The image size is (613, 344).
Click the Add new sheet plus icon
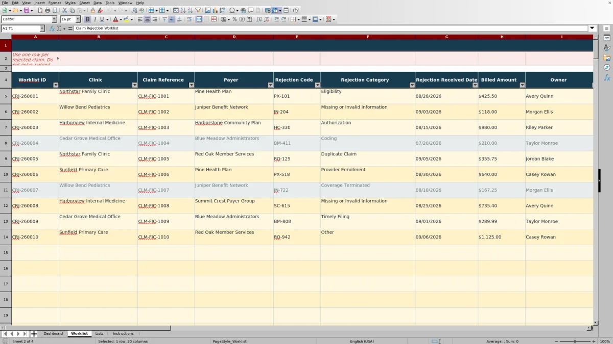pyautogui.click(x=34, y=334)
